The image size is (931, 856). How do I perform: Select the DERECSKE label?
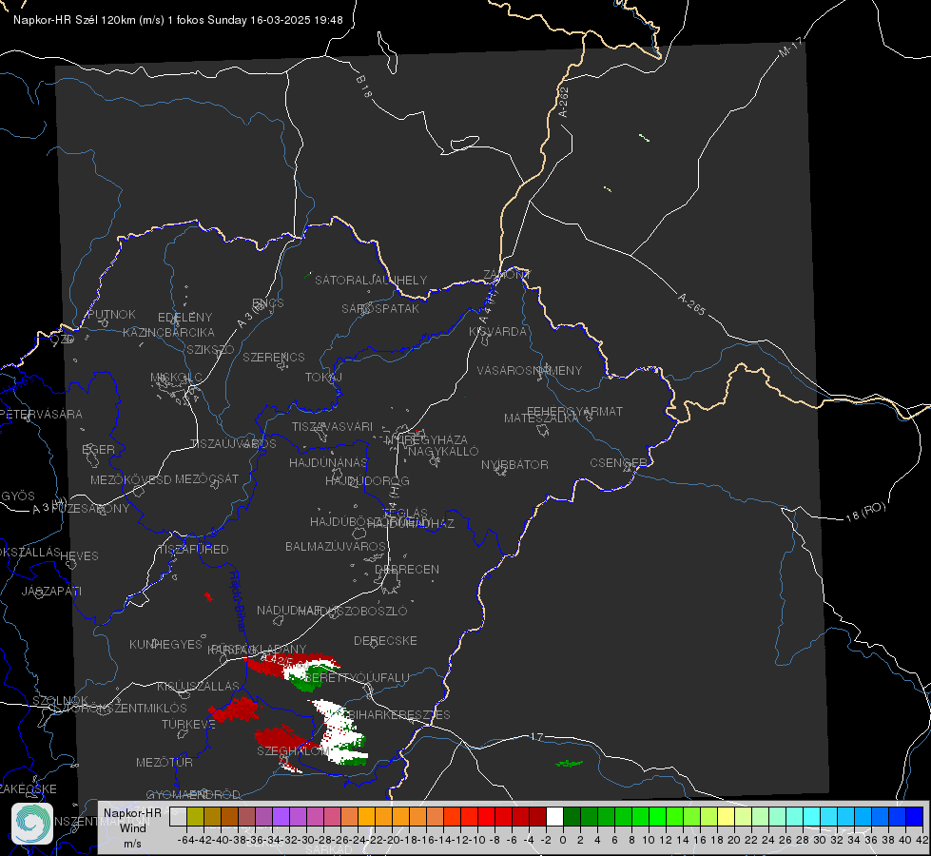pos(385,641)
